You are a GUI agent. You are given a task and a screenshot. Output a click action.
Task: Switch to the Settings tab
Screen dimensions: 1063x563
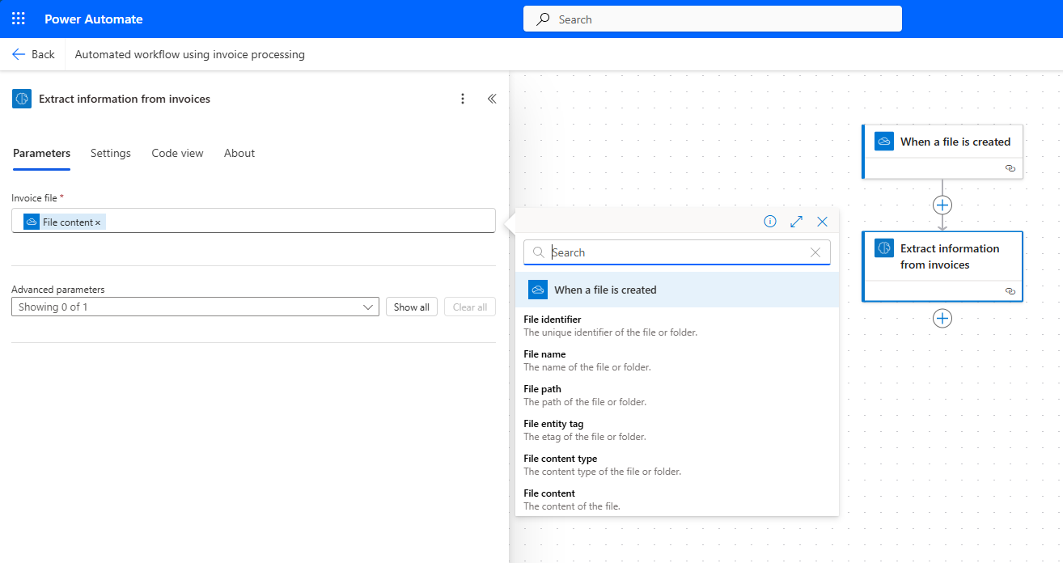(110, 153)
